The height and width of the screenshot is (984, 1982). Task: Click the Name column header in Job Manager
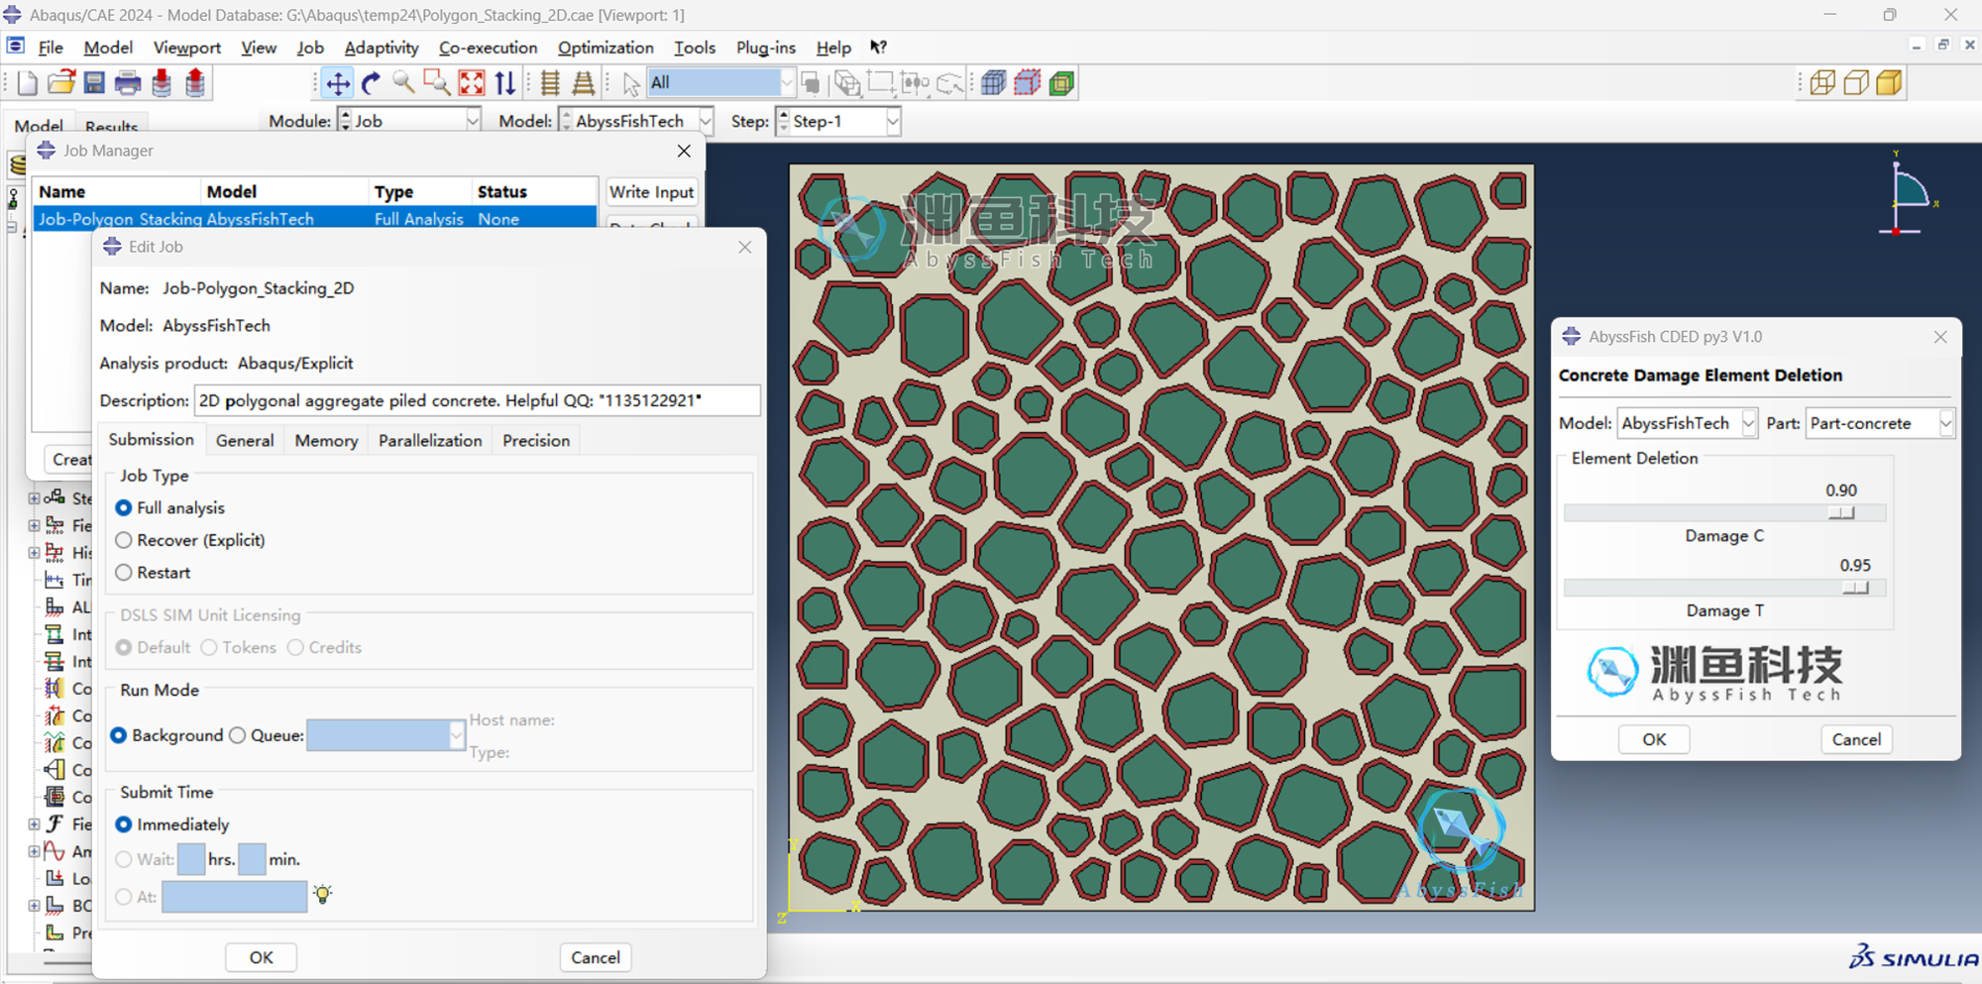(117, 191)
